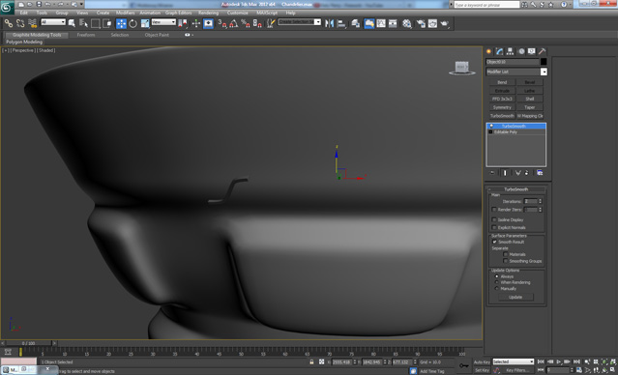Open the Rendering menu

tap(209, 13)
